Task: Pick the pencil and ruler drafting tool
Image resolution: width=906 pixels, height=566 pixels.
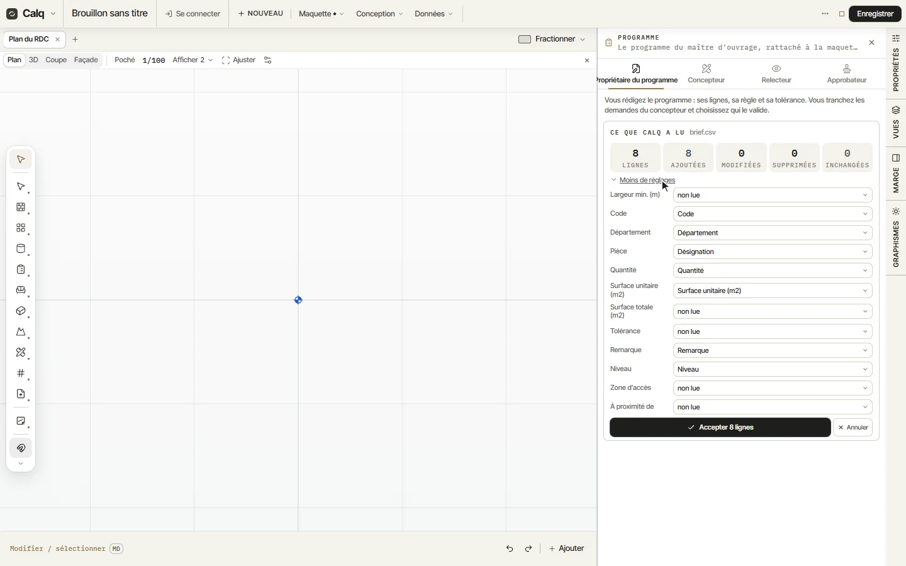Action: [21, 353]
